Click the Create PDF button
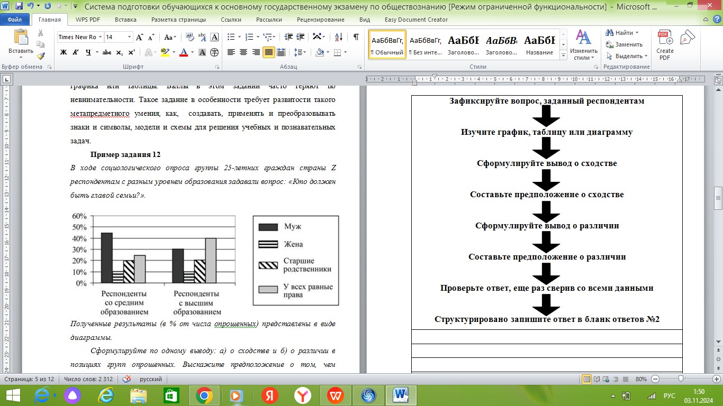723x406 pixels. [665, 44]
